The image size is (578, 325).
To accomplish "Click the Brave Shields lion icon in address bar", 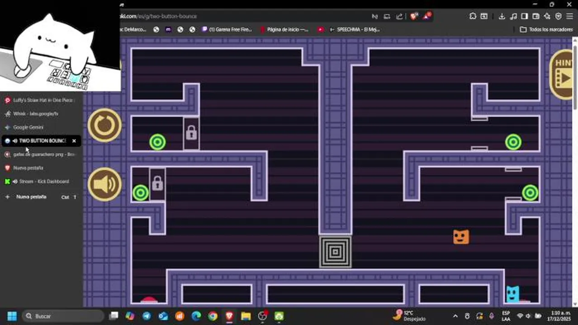I will 414,16.
